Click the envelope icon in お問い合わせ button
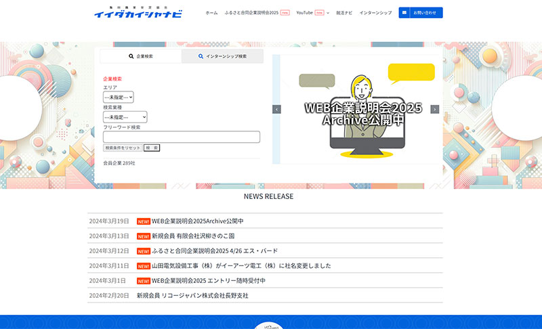Image resolution: width=542 pixels, height=329 pixels. pos(406,13)
